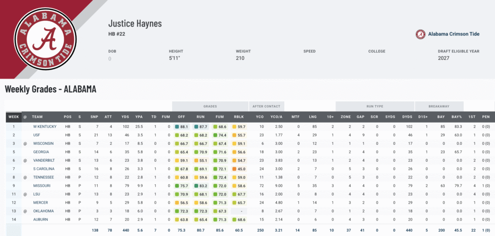Open the MERCER game link
The height and width of the screenshot is (236, 495).
click(x=41, y=203)
